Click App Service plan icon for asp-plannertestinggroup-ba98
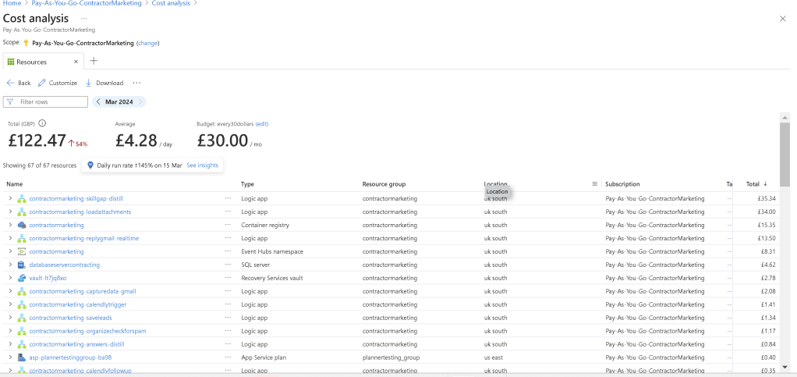The width and height of the screenshot is (797, 377). point(22,357)
